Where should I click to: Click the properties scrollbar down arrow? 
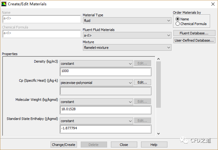coord(158,134)
